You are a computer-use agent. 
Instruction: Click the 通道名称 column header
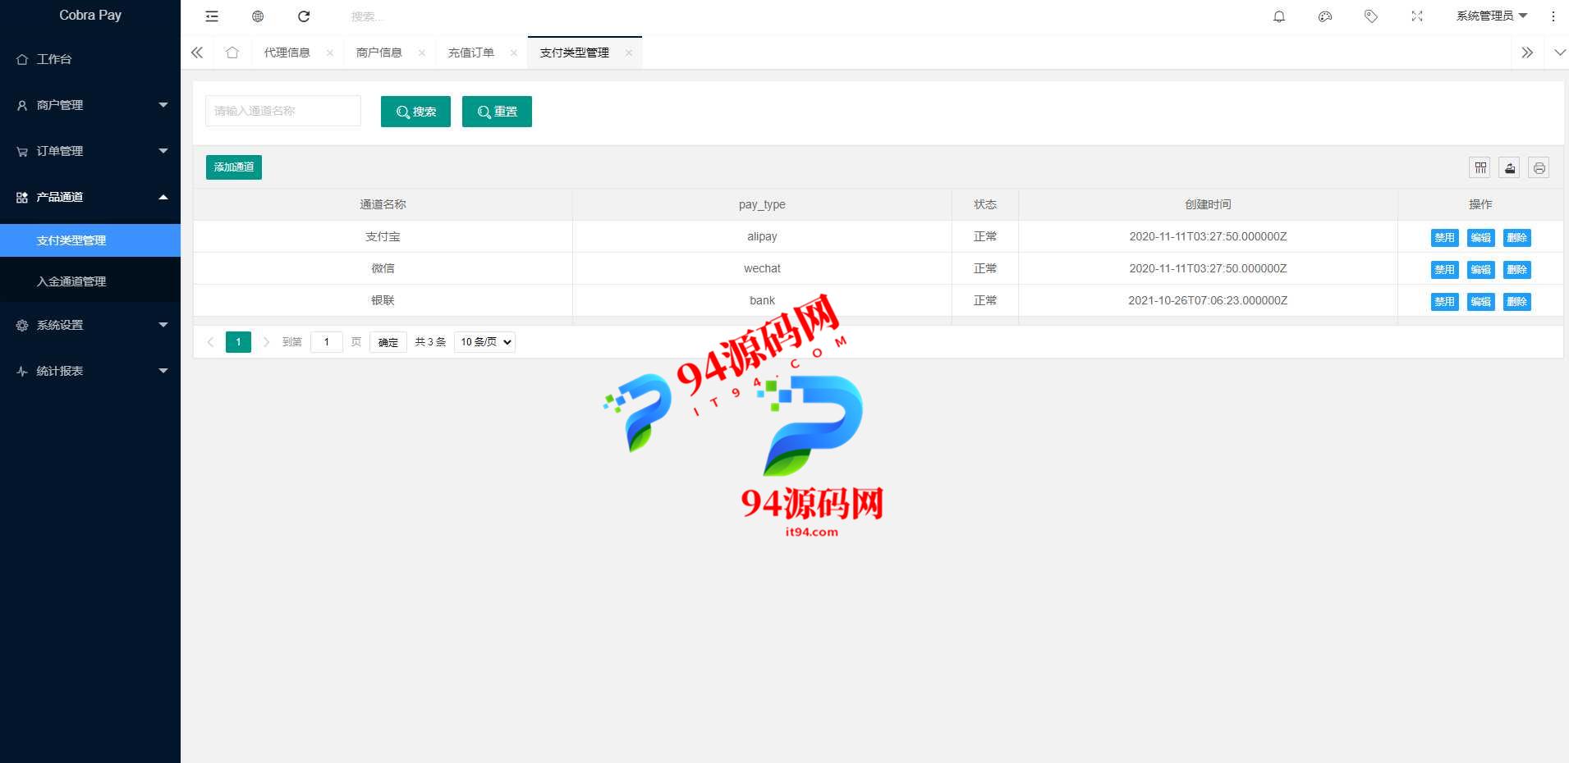(x=383, y=204)
